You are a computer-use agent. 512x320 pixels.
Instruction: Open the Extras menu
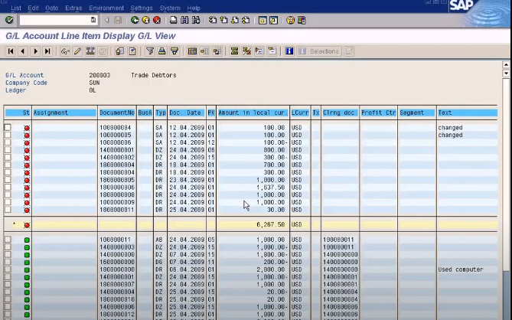click(x=73, y=8)
